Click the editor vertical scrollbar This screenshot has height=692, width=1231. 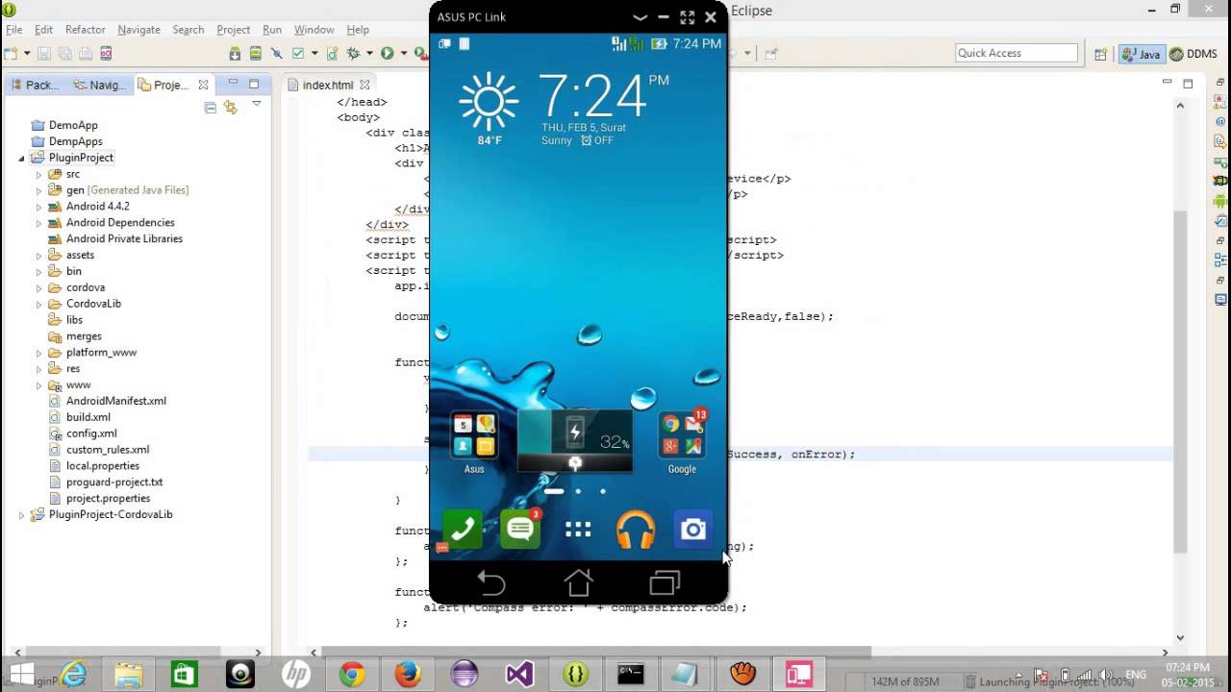[x=1180, y=383]
